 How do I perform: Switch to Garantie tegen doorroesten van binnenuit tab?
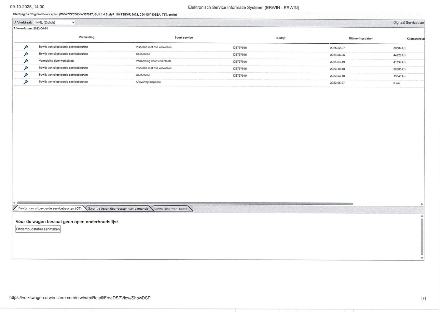tap(118, 209)
